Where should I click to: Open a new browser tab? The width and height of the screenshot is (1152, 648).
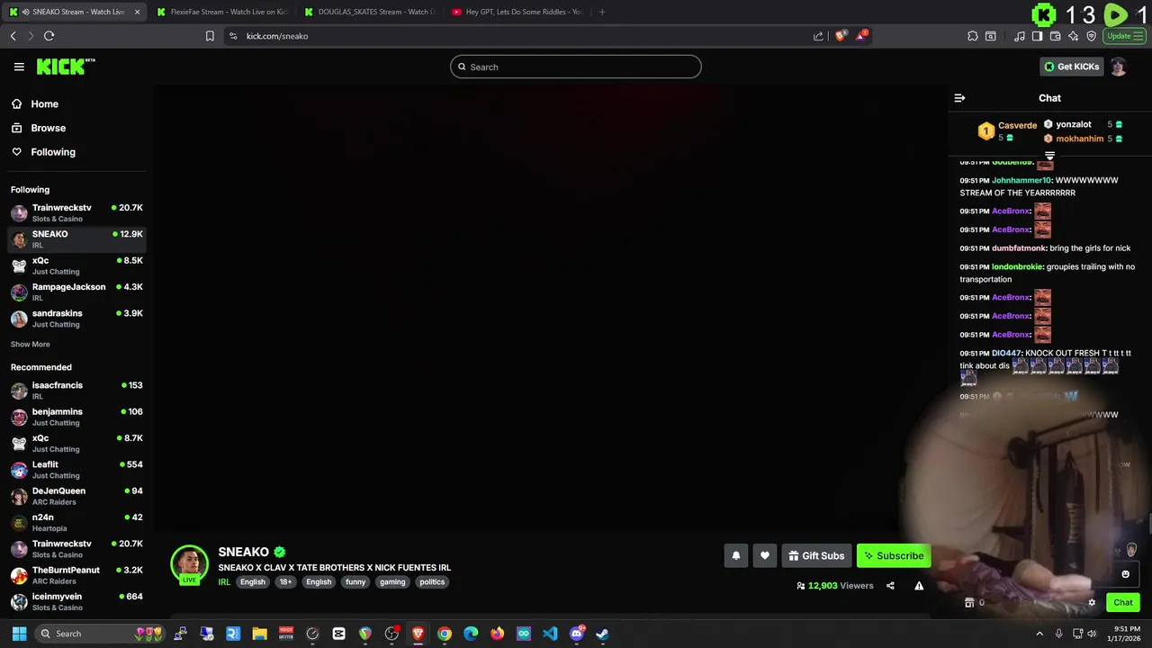point(602,12)
